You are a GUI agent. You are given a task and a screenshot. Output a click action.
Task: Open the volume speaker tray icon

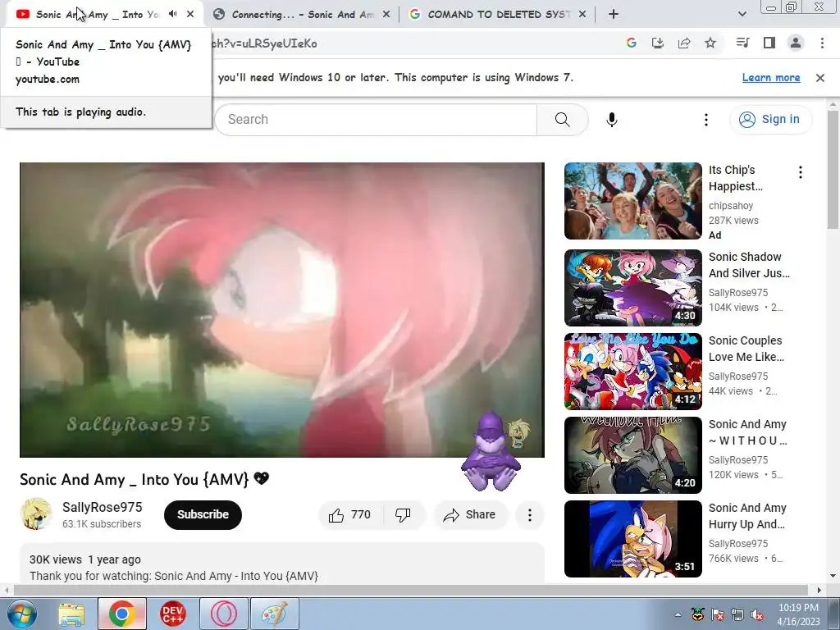(x=757, y=614)
